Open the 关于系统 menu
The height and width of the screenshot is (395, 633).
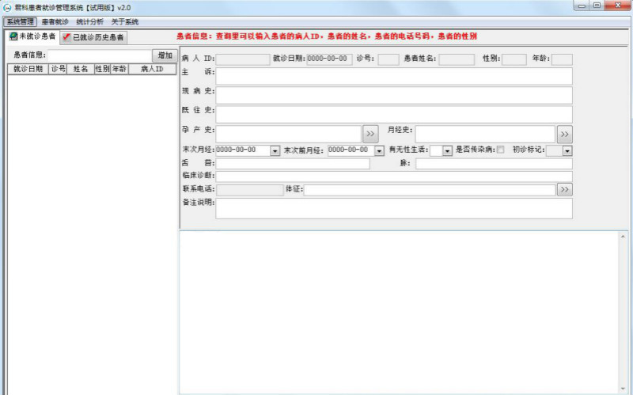(124, 22)
